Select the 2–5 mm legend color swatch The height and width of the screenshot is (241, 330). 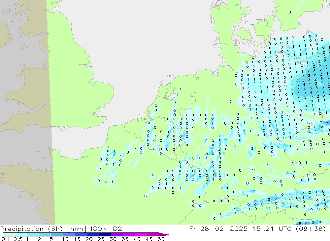click(x=45, y=234)
